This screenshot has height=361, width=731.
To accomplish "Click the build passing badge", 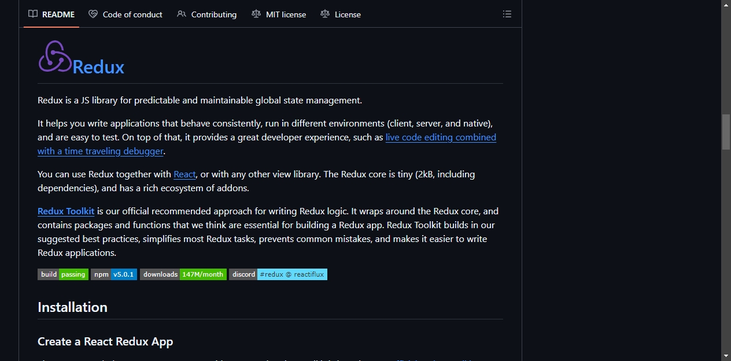I will pos(63,274).
